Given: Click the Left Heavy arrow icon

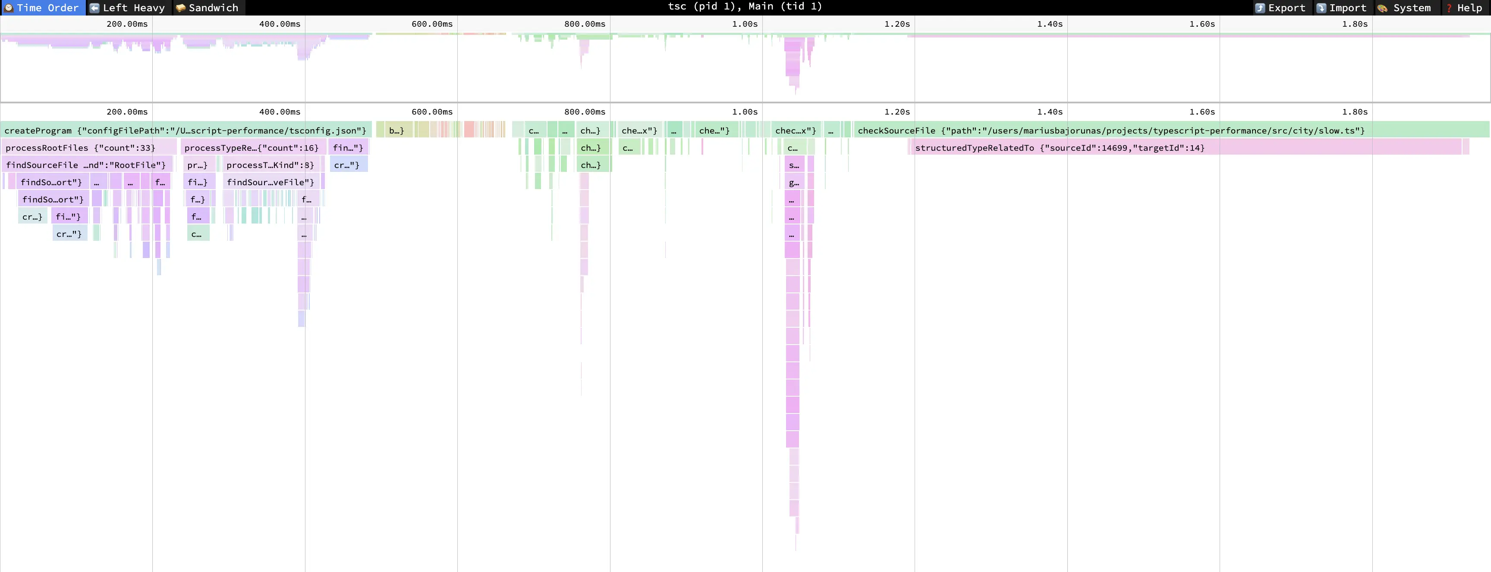Looking at the screenshot, I should (x=94, y=7).
